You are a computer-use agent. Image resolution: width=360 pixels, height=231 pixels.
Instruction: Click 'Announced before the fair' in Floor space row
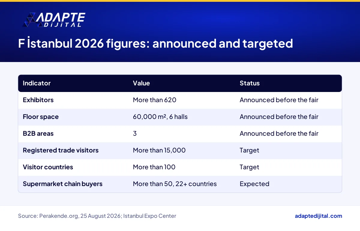click(x=279, y=117)
